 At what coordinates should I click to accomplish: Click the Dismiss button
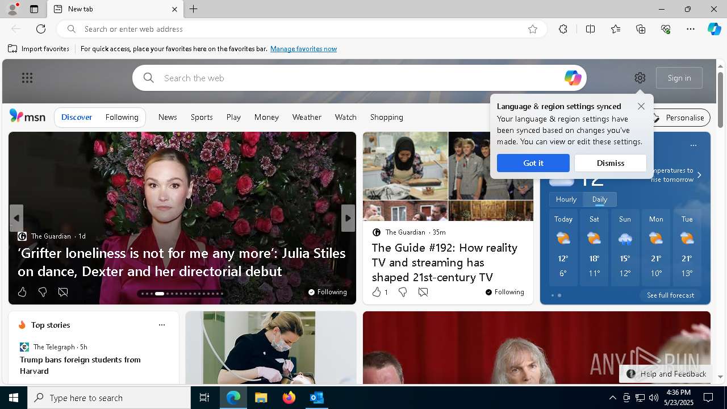(611, 163)
